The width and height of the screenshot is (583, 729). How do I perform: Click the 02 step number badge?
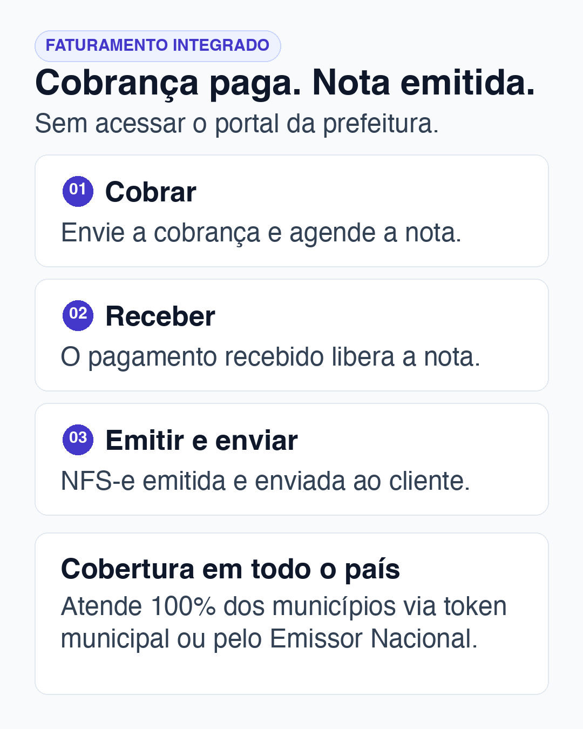78,315
